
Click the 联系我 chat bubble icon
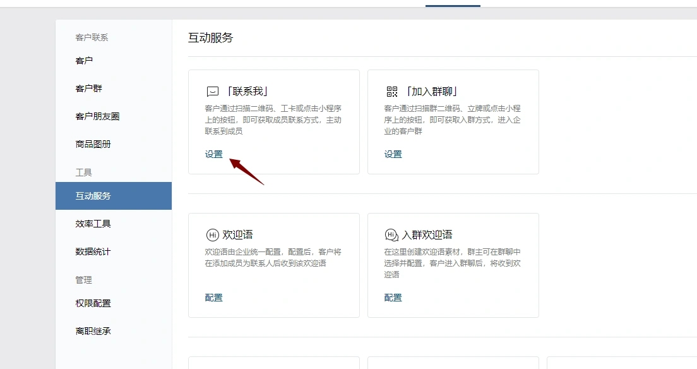click(213, 92)
